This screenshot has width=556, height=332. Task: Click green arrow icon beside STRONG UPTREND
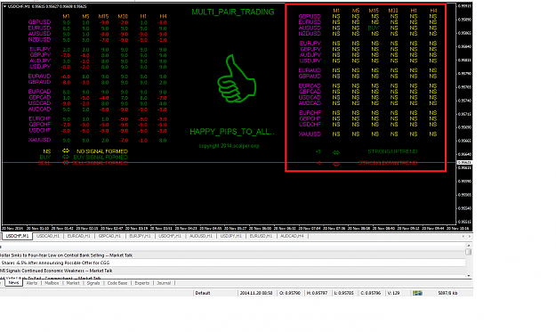click(335, 152)
